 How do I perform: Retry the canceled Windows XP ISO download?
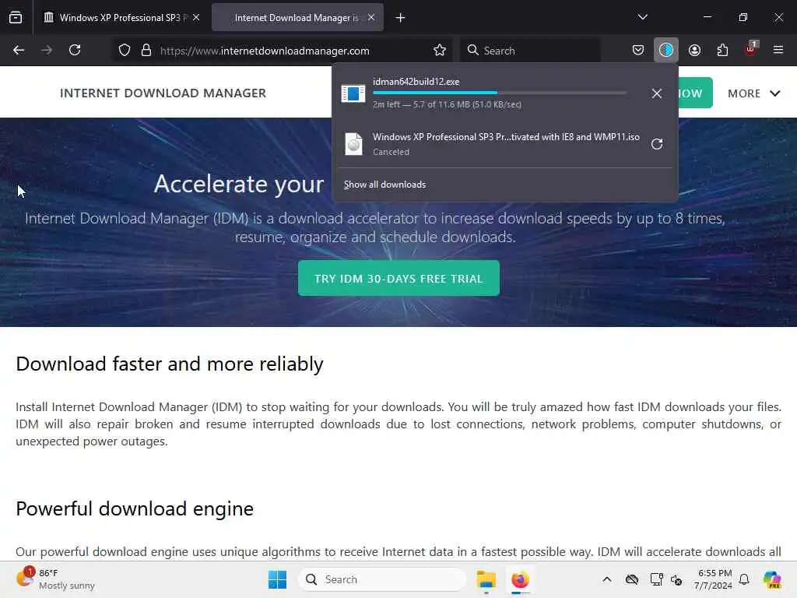click(657, 144)
